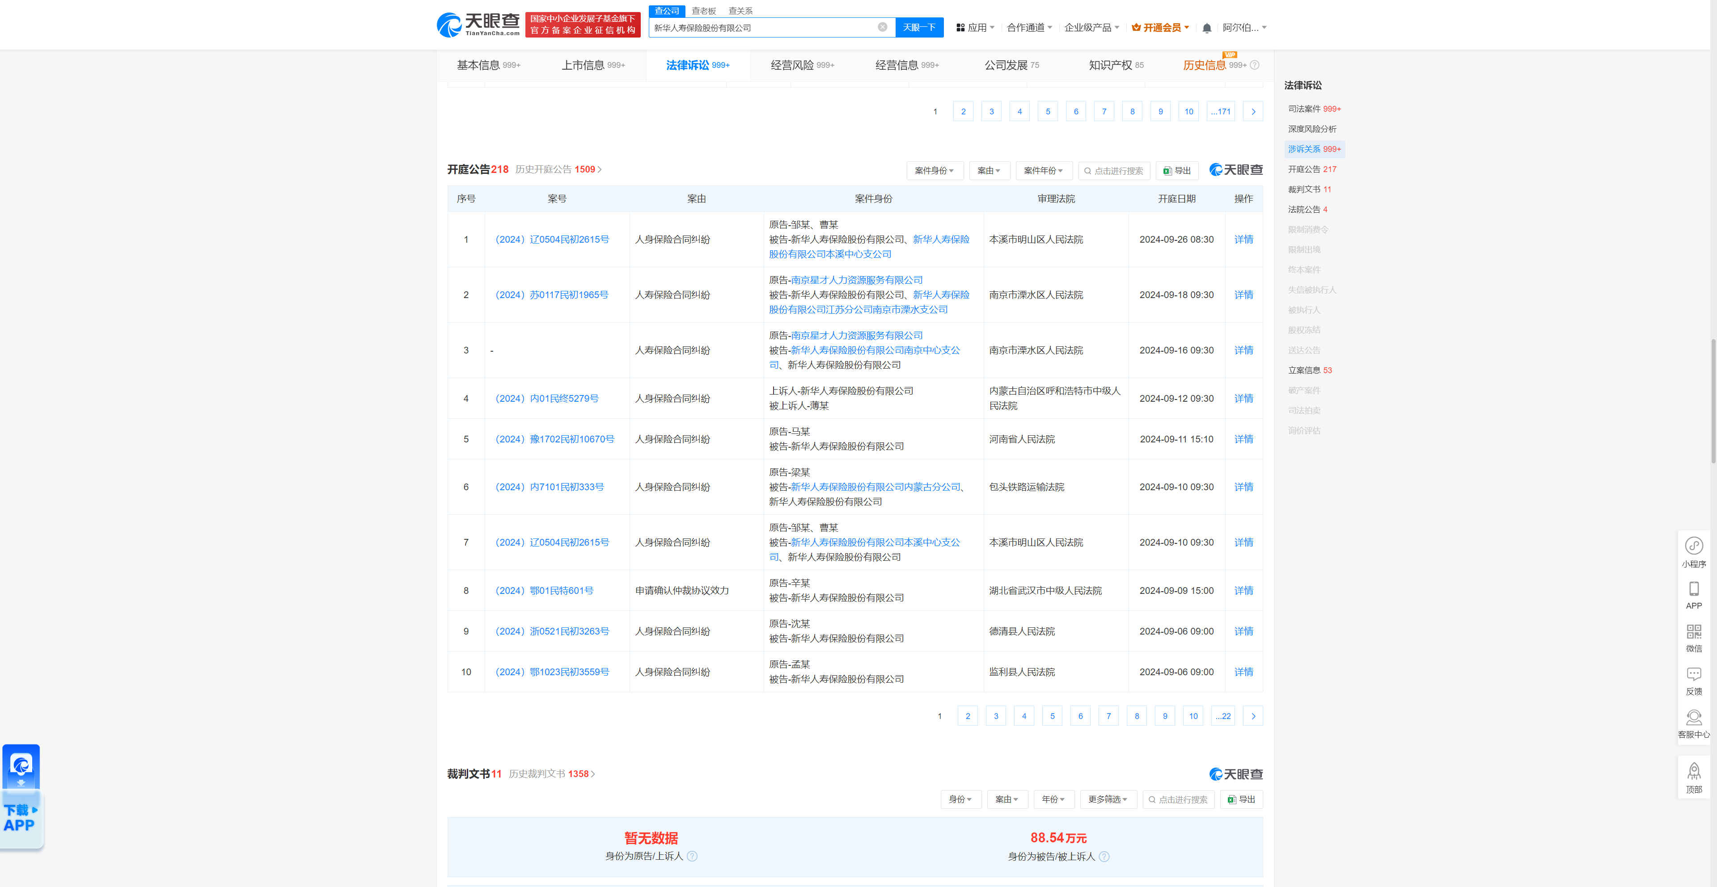1717x887 pixels.
Task: Open 南京星才人力资源服务有限公司 link in row 2
Action: pyautogui.click(x=857, y=280)
